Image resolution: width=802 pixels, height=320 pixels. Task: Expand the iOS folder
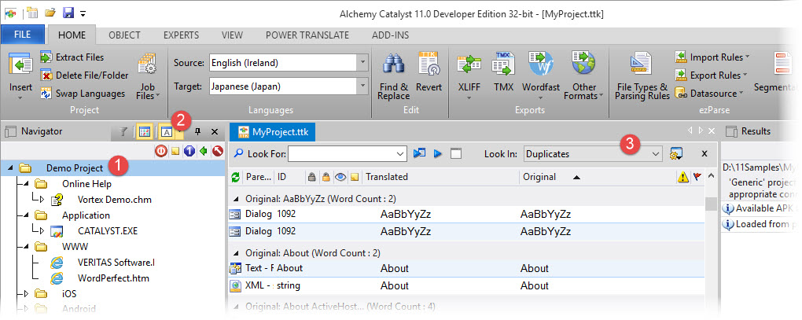26,294
